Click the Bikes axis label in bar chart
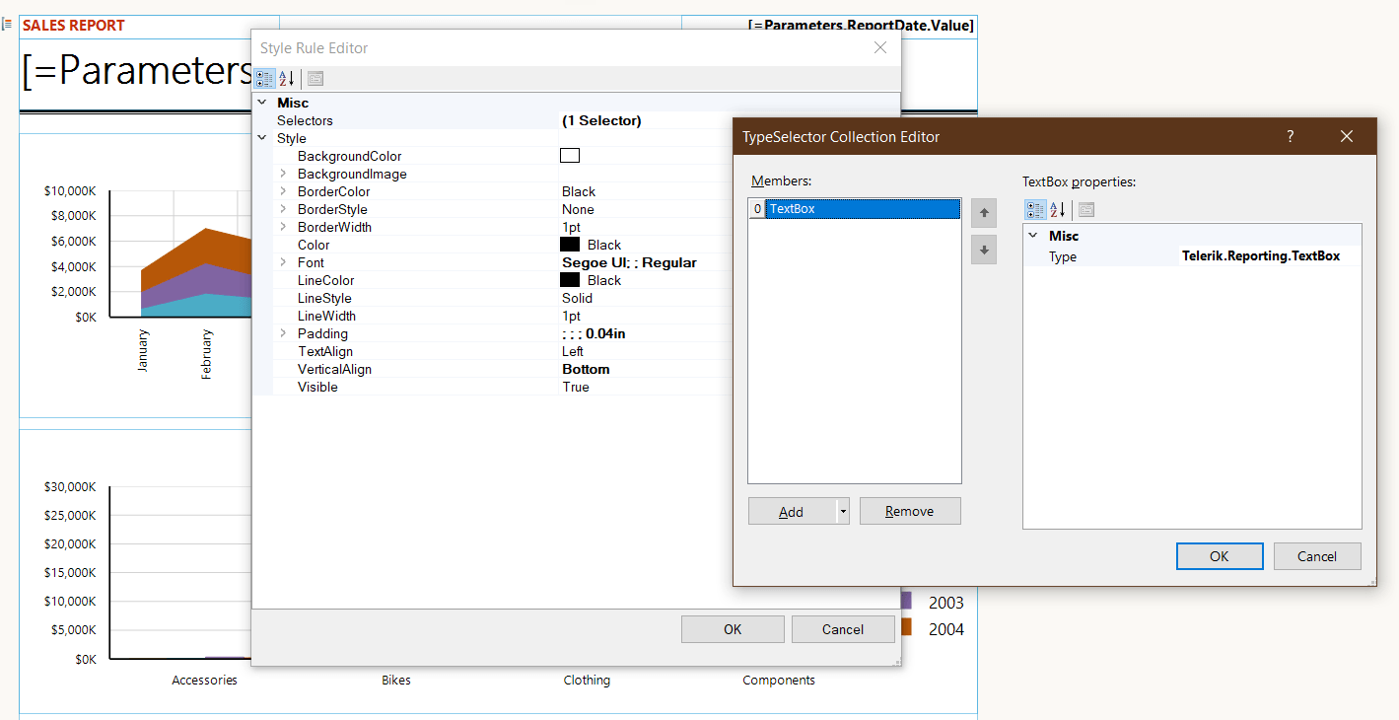Viewport: 1399px width, 720px height. coord(396,680)
